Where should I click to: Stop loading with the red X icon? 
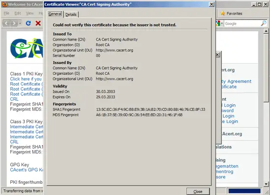point(38,23)
